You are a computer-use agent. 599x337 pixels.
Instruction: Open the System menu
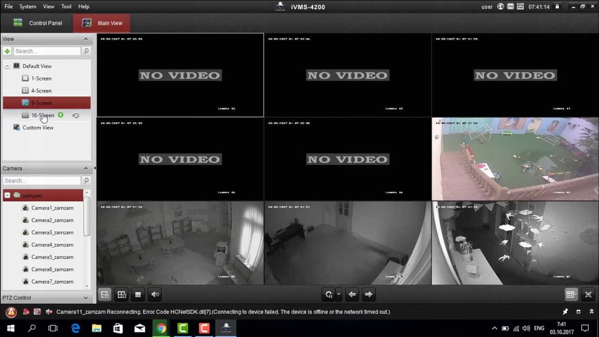point(28,7)
